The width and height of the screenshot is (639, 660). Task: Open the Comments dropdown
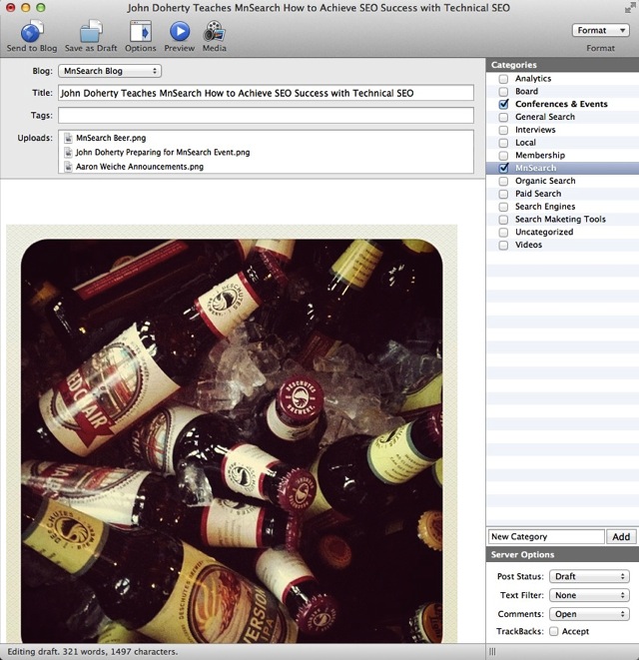589,614
